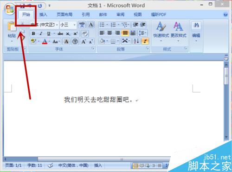Click the page number status indicator

[13, 166]
